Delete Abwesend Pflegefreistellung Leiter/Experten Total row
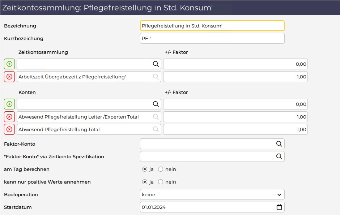The image size is (340, 215). point(9,117)
